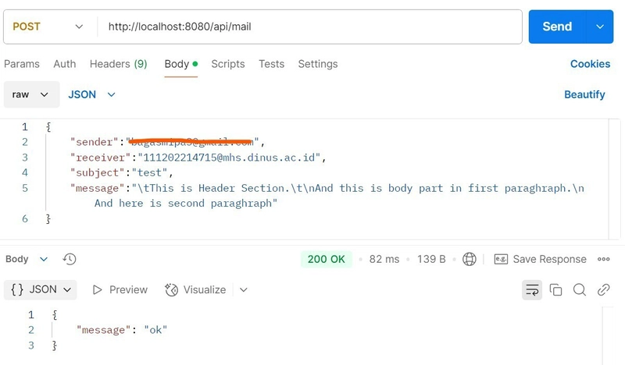Open the response history clock icon

[x=70, y=259]
